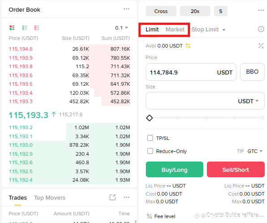Click the Buy/Long button
Screen dimensions: 267x223
coord(175,170)
